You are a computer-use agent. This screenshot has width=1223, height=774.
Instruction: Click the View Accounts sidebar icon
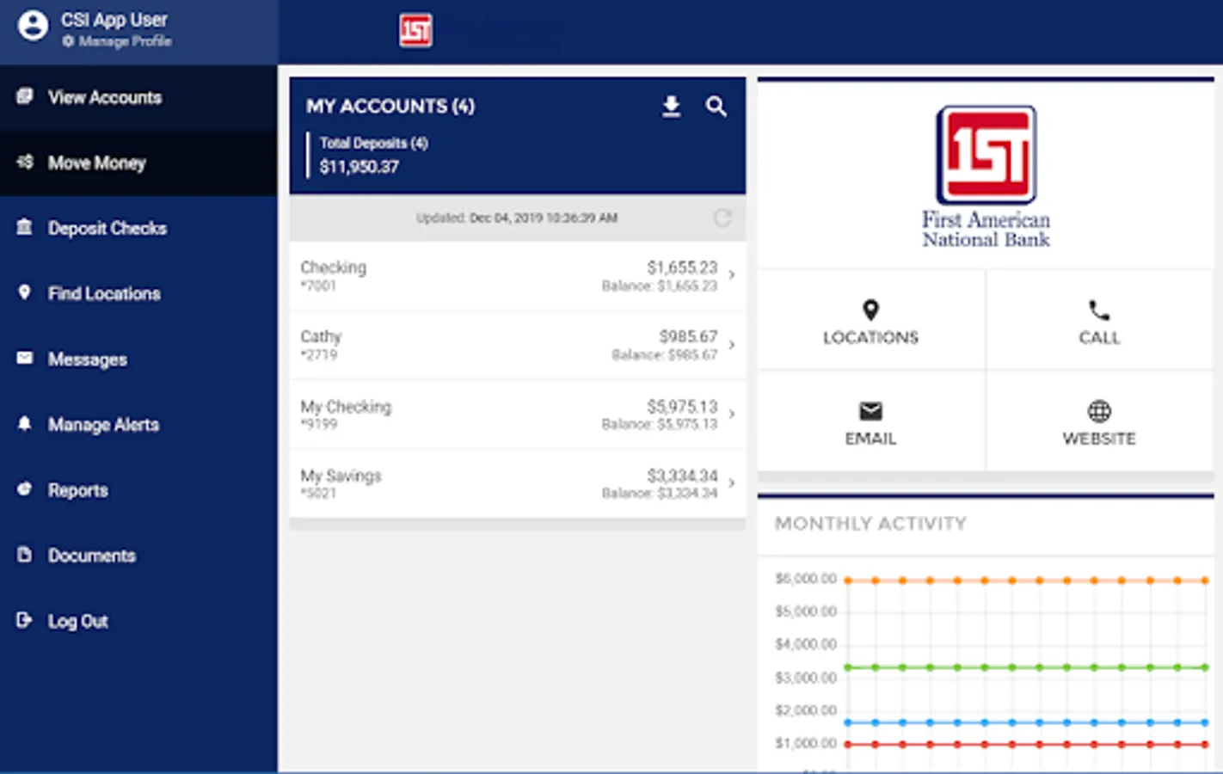coord(25,96)
